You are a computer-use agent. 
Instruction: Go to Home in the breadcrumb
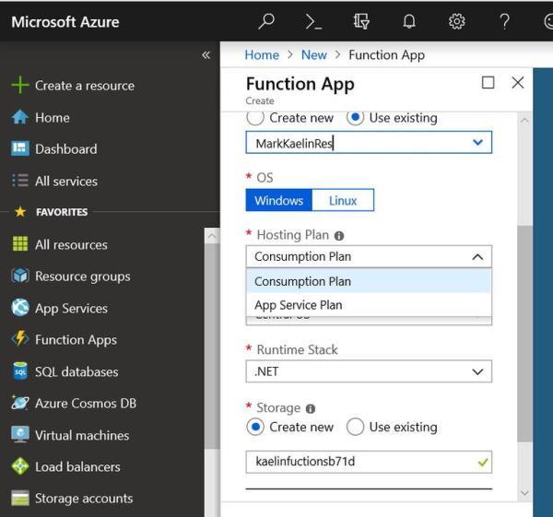[x=262, y=54]
